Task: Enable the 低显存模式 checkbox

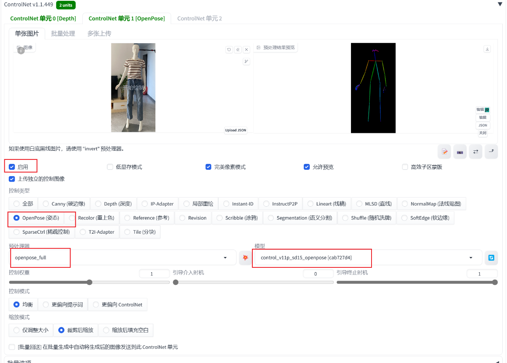Action: pyautogui.click(x=110, y=167)
